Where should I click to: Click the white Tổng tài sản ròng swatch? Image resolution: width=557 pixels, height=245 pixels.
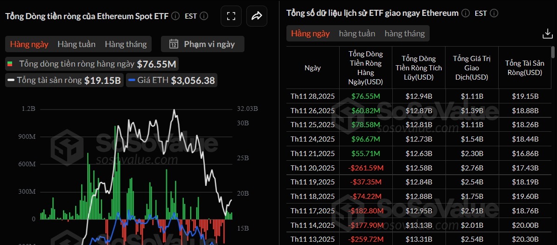pyautogui.click(x=11, y=81)
